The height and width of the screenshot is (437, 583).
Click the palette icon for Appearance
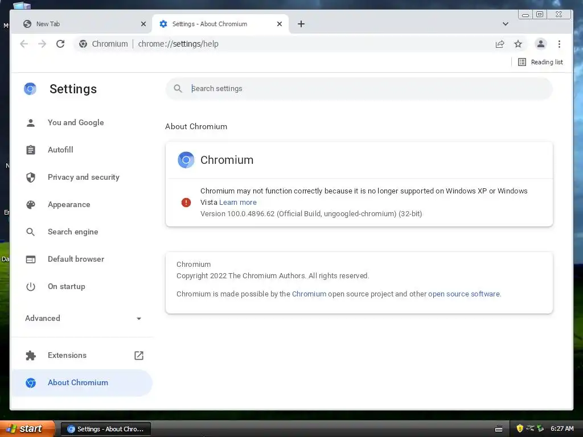click(x=31, y=204)
